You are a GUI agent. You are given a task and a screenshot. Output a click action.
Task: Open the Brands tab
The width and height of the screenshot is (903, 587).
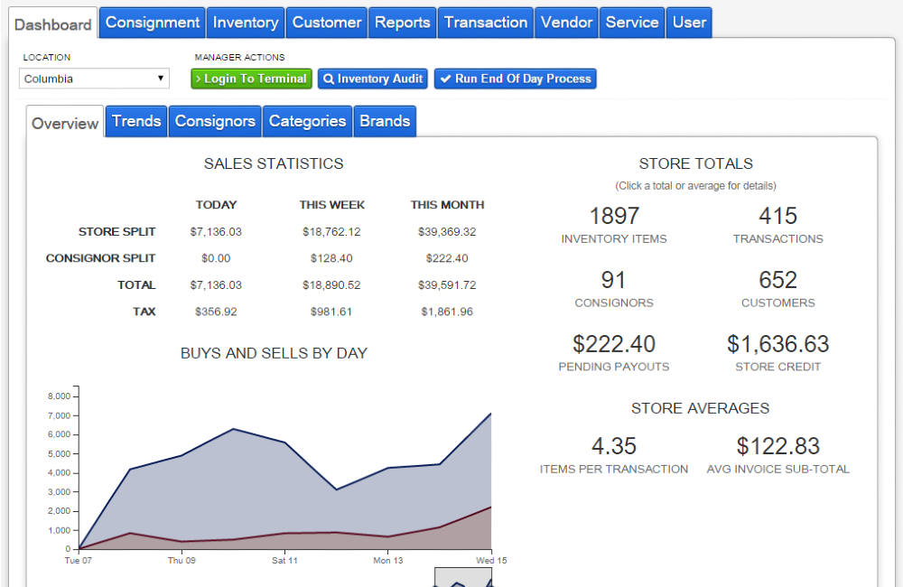385,120
